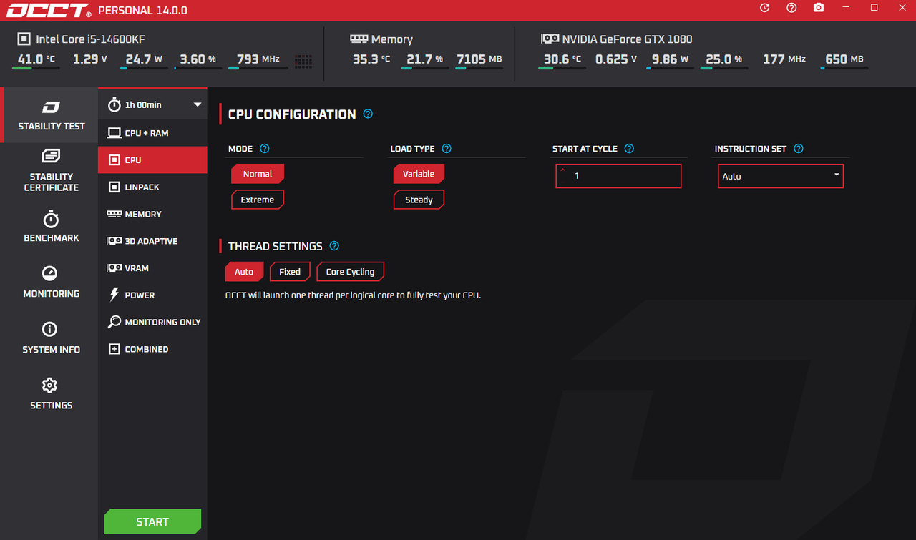Image resolution: width=916 pixels, height=540 pixels.
Task: Open the help question mark in title bar
Action: 791,8
